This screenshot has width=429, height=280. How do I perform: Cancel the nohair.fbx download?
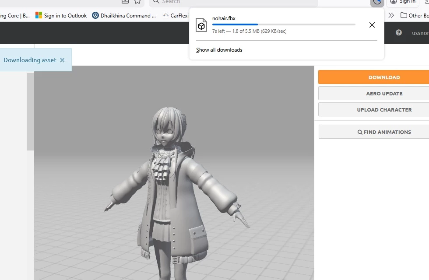372,25
